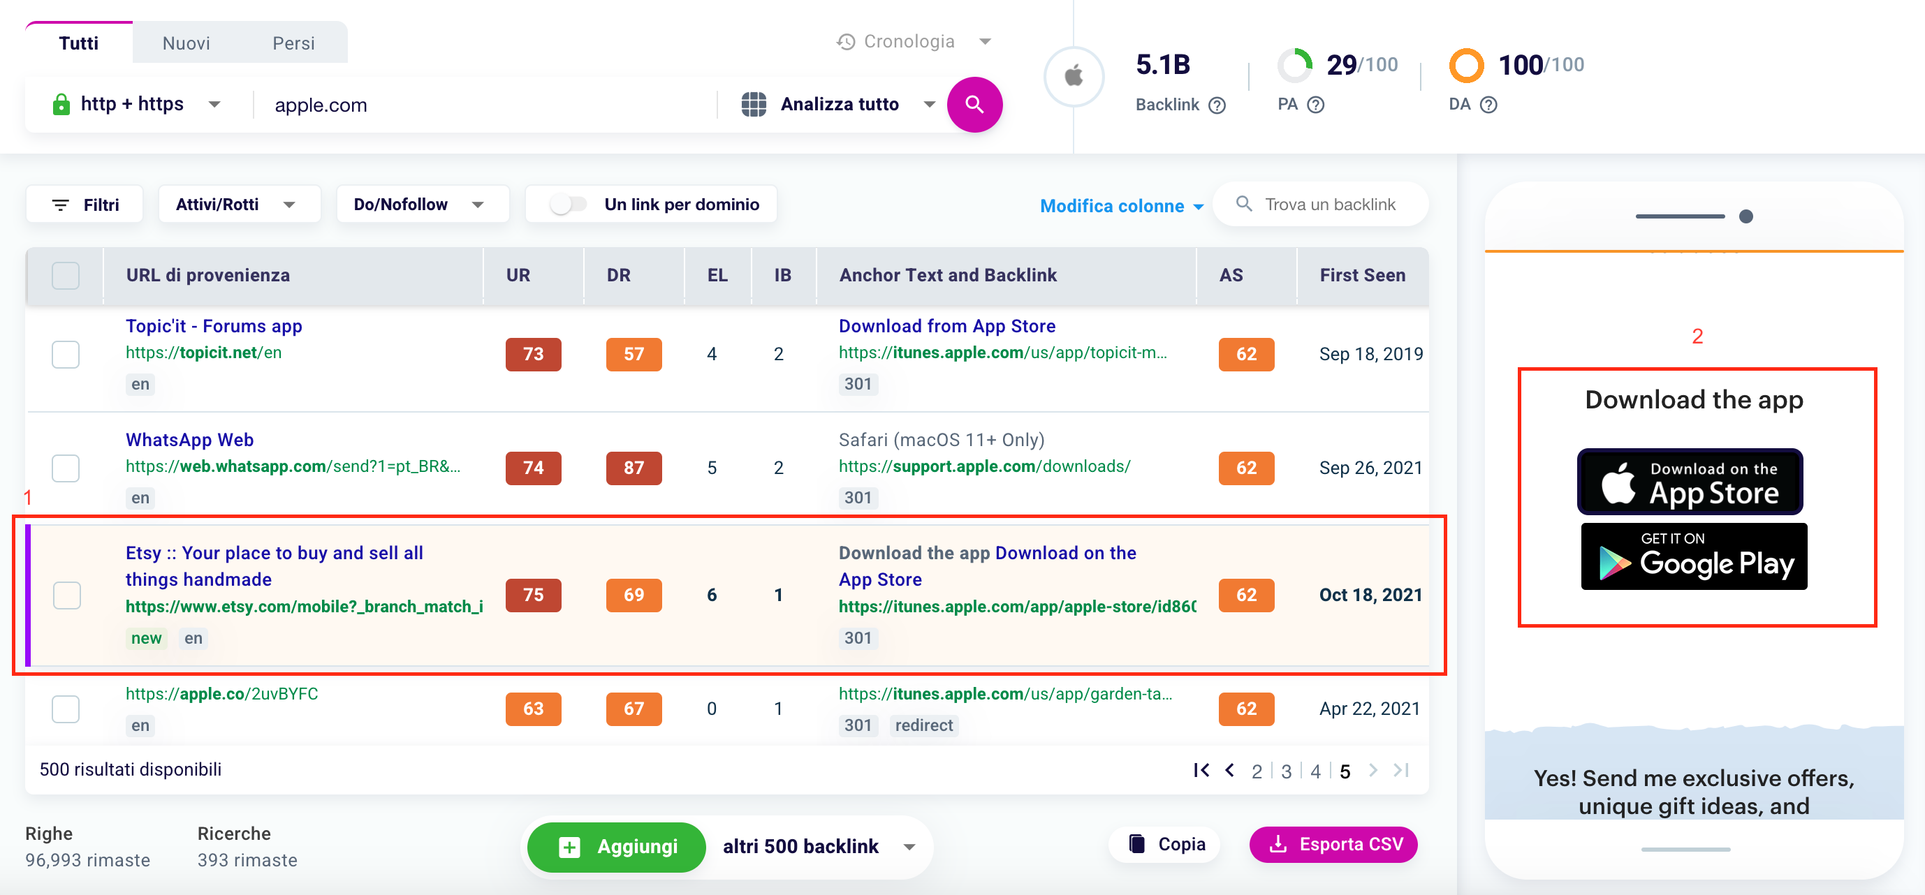Image resolution: width=1925 pixels, height=895 pixels.
Task: Go to the previous results page
Action: click(1229, 770)
